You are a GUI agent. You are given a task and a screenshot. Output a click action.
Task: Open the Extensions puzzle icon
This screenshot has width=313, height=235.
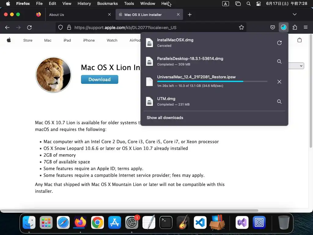click(295, 27)
